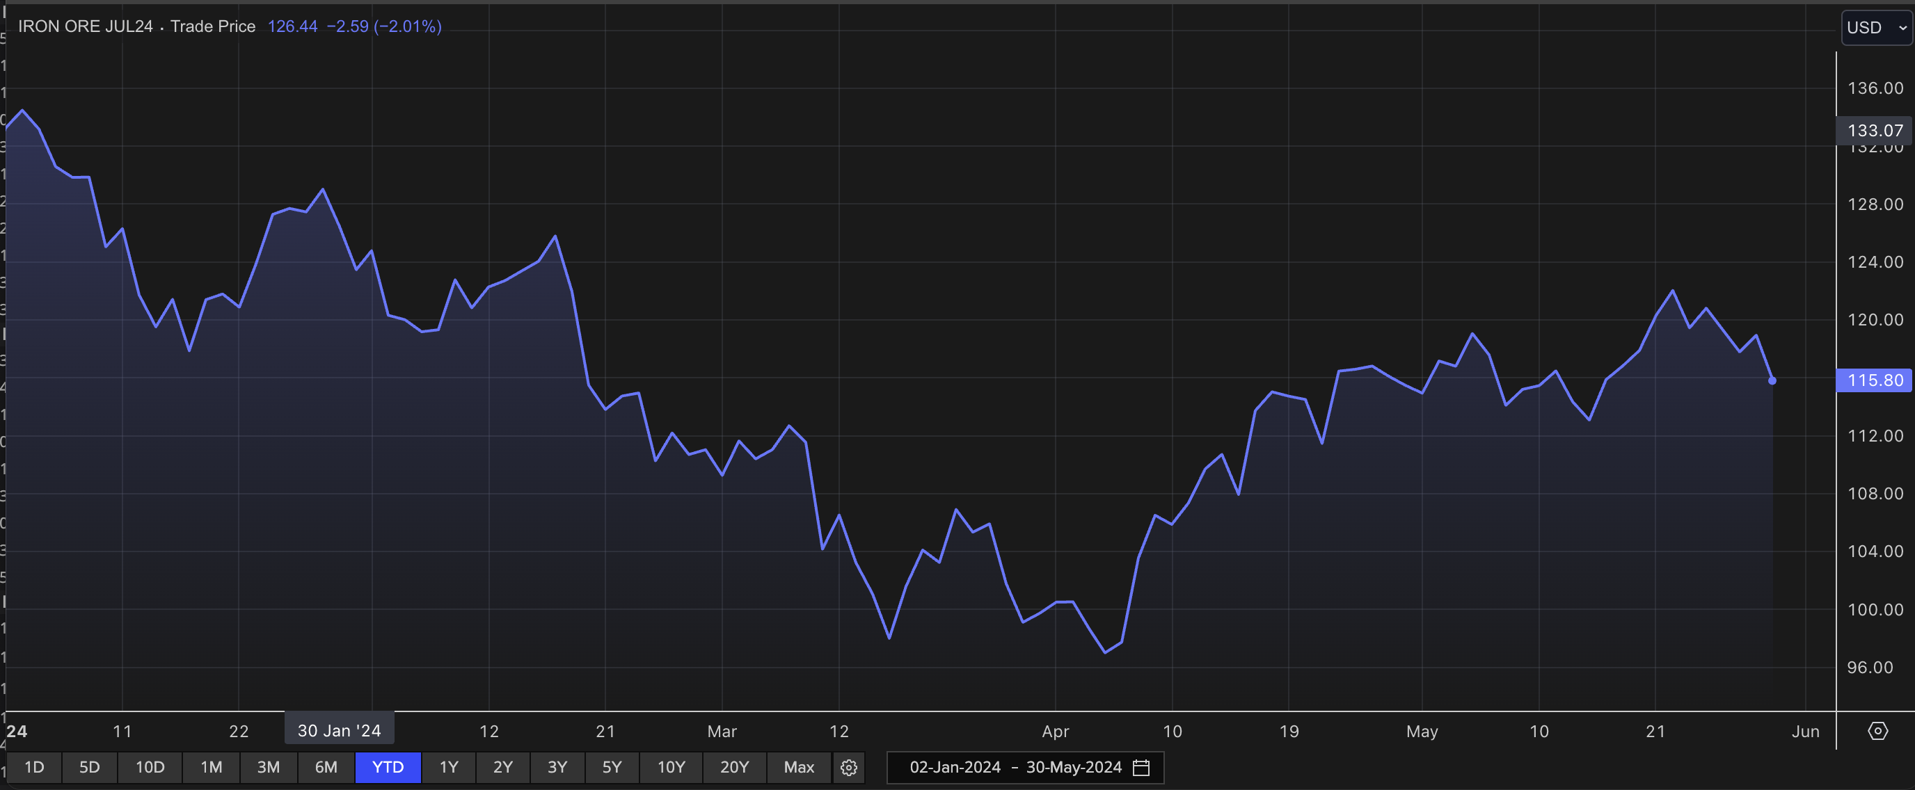The height and width of the screenshot is (790, 1915).
Task: Open the date range calendar icon
Action: 1141,768
